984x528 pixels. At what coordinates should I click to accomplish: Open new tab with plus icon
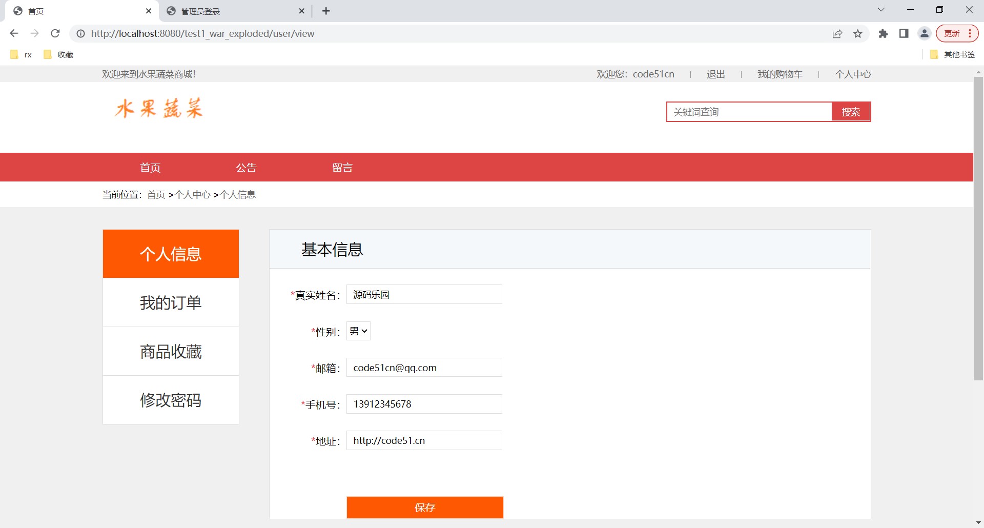coord(326,11)
